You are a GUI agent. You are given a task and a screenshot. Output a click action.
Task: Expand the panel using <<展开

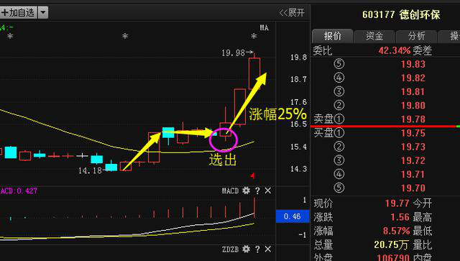tap(292, 13)
